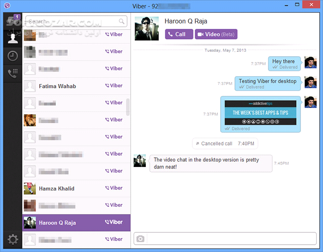Select contact Hamza Khalid

[76, 189]
